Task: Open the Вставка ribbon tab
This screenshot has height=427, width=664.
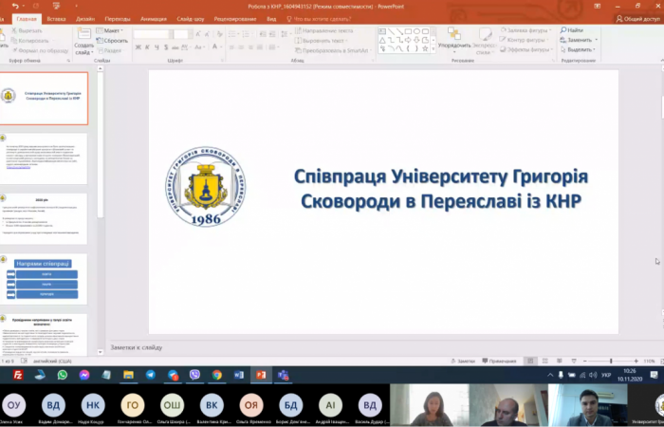Action: pyautogui.click(x=56, y=19)
